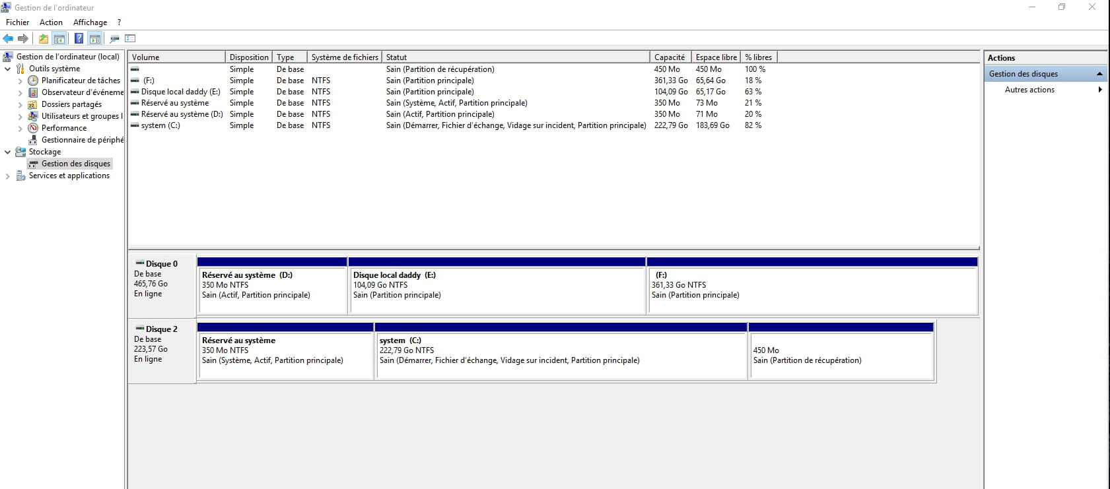Click the Up one level folder icon
1110x489 pixels.
coord(44,38)
